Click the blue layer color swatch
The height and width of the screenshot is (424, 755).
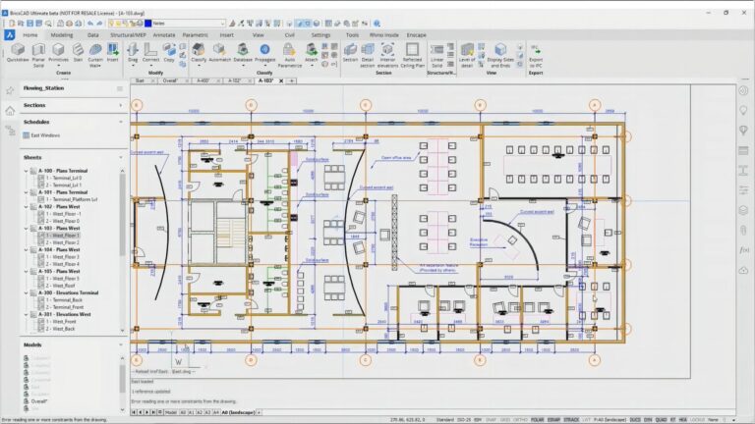[x=147, y=24]
